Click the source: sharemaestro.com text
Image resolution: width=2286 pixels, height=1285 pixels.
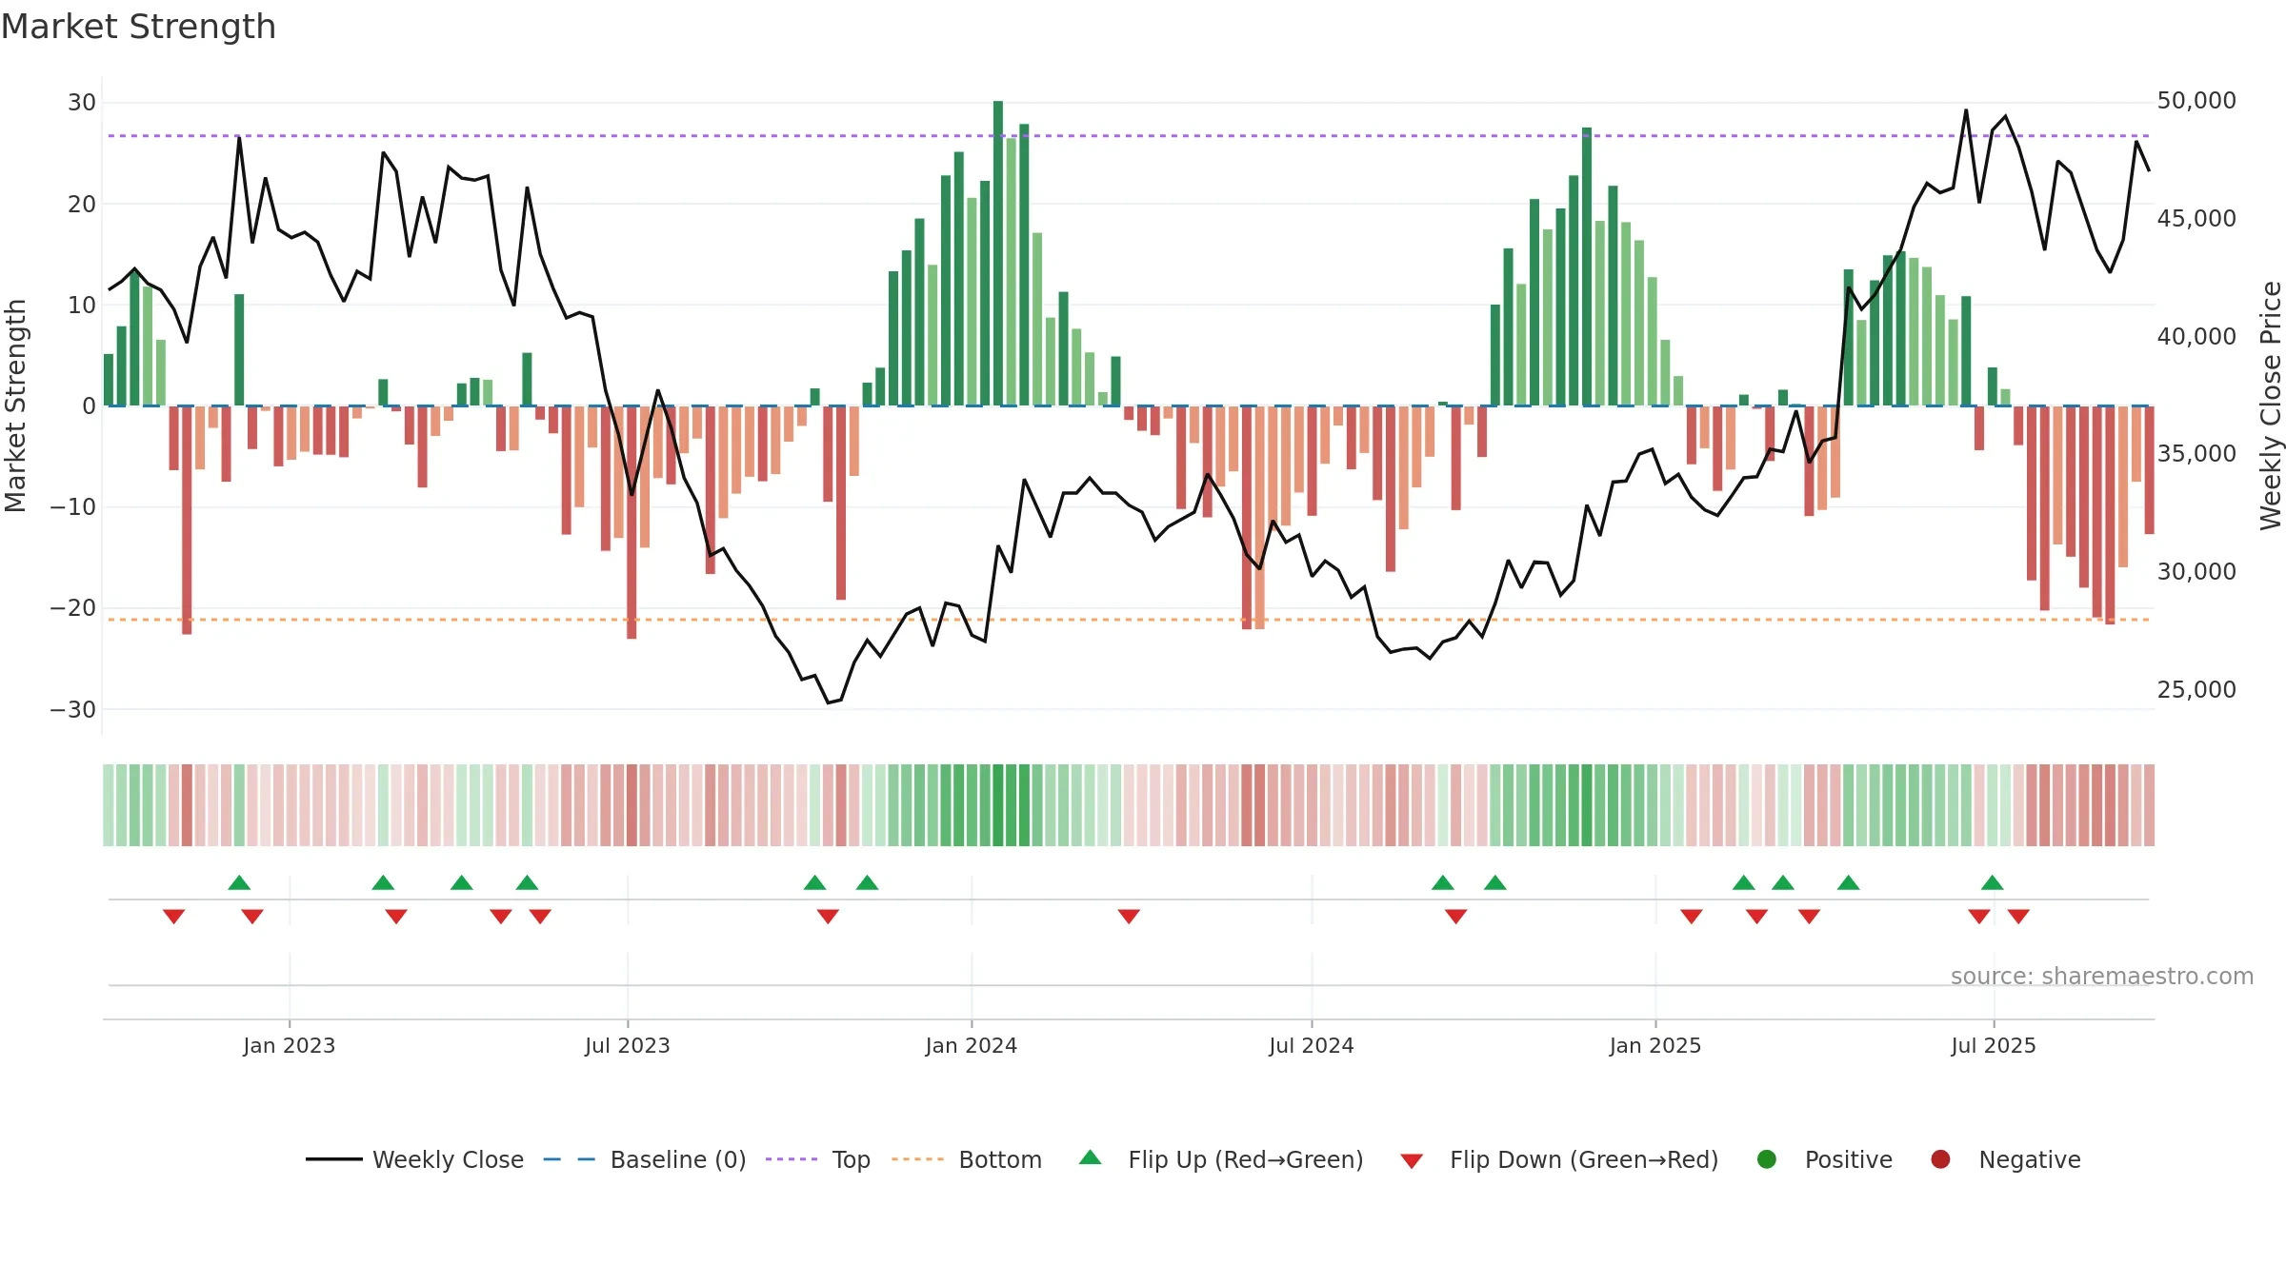tap(2102, 977)
